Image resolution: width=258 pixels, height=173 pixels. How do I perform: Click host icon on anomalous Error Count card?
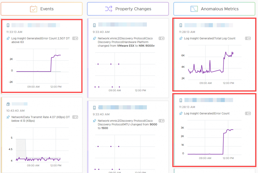[181, 100]
